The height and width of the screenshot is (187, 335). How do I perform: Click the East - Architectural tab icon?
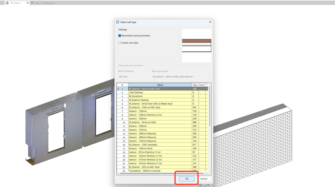pyautogui.click(x=32, y=3)
